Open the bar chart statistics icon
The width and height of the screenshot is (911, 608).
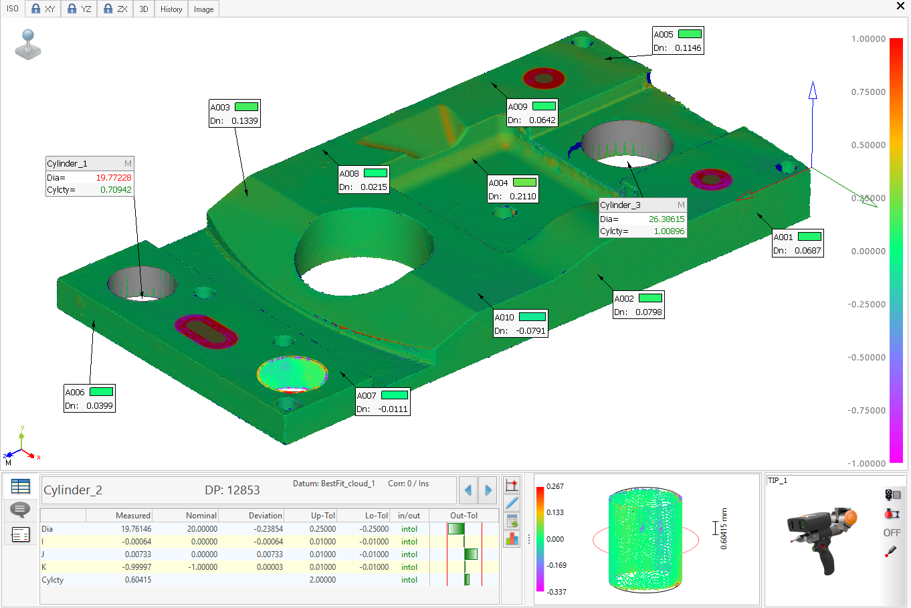[x=512, y=537]
